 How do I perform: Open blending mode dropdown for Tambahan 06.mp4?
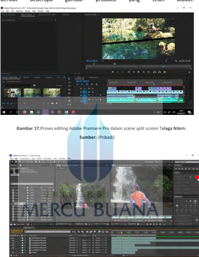pos(73,238)
